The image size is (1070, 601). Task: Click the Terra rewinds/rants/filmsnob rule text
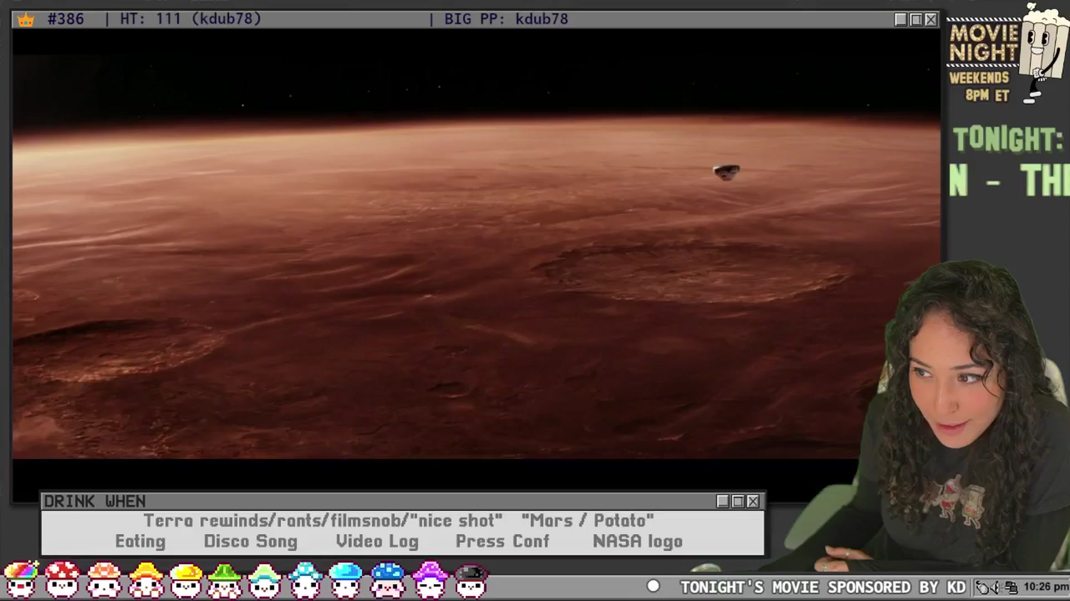click(323, 521)
